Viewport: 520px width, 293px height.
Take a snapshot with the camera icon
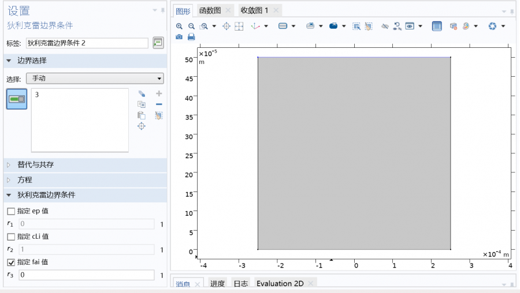coord(179,37)
